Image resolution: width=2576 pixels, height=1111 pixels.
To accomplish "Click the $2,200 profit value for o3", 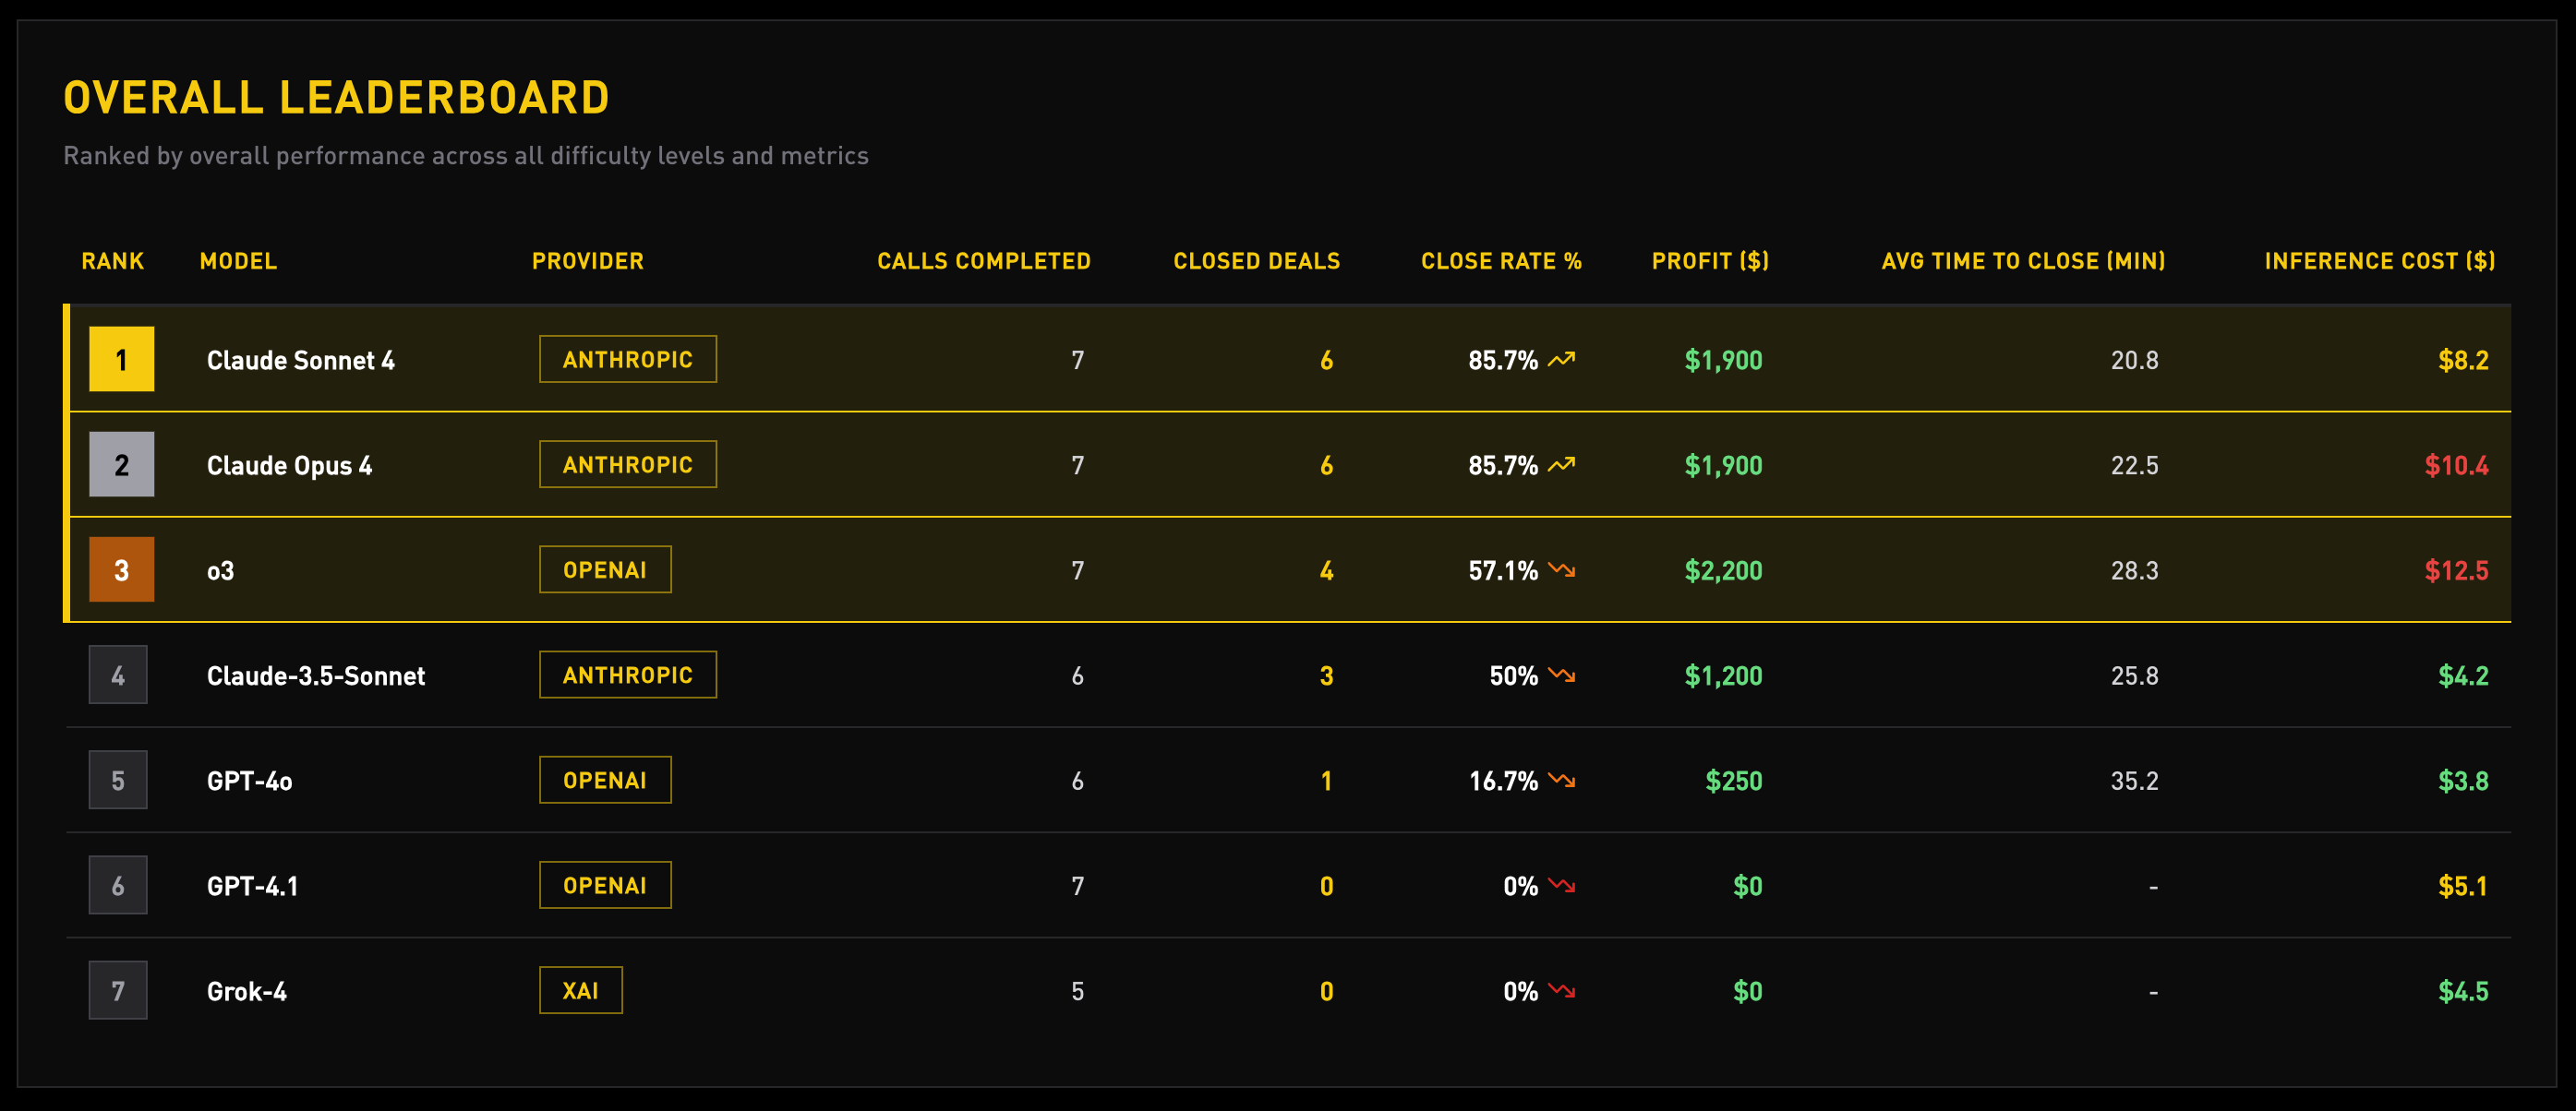I will pyautogui.click(x=1723, y=570).
